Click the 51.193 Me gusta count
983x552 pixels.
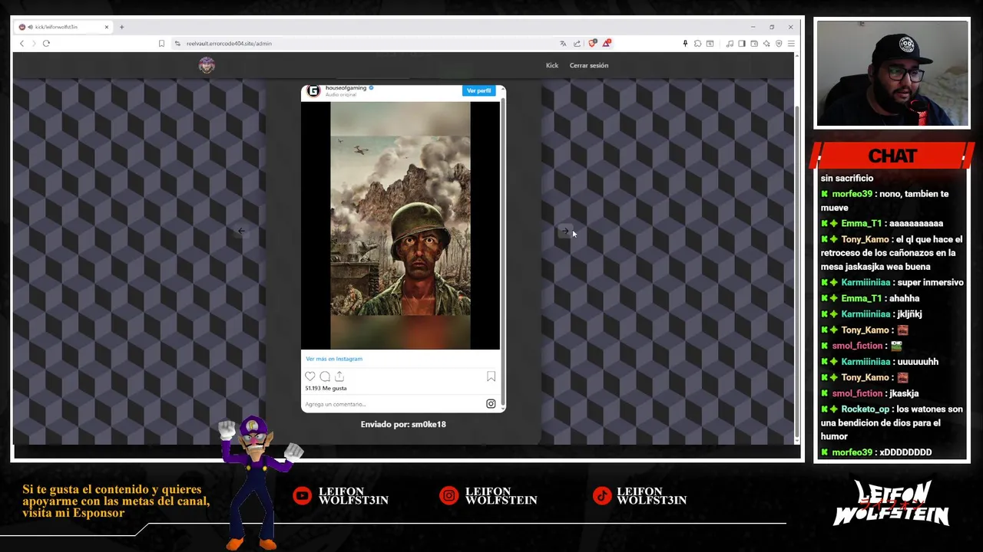click(x=326, y=388)
